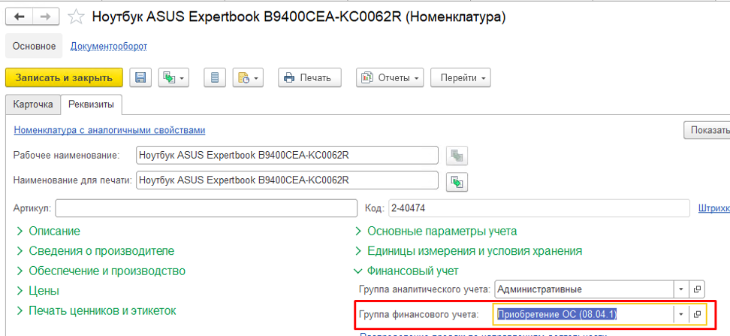Click the Группа аналитического учета field
The height and width of the screenshot is (336, 730).
pos(584,289)
